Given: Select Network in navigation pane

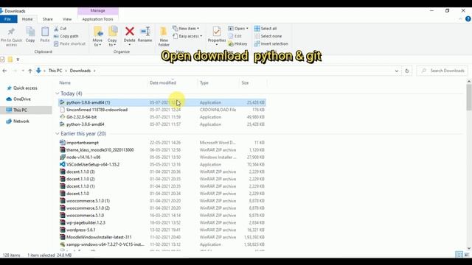Looking at the screenshot, I should [x=21, y=121].
